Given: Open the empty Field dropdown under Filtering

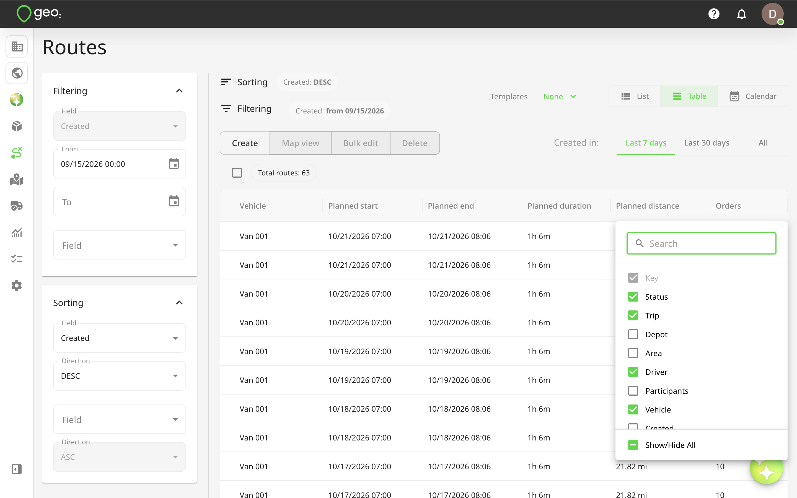Looking at the screenshot, I should pyautogui.click(x=120, y=245).
